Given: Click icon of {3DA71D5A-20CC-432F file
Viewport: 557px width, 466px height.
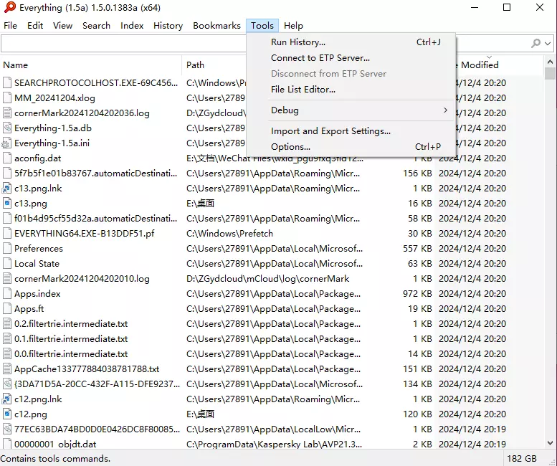Looking at the screenshot, I should click(6, 384).
